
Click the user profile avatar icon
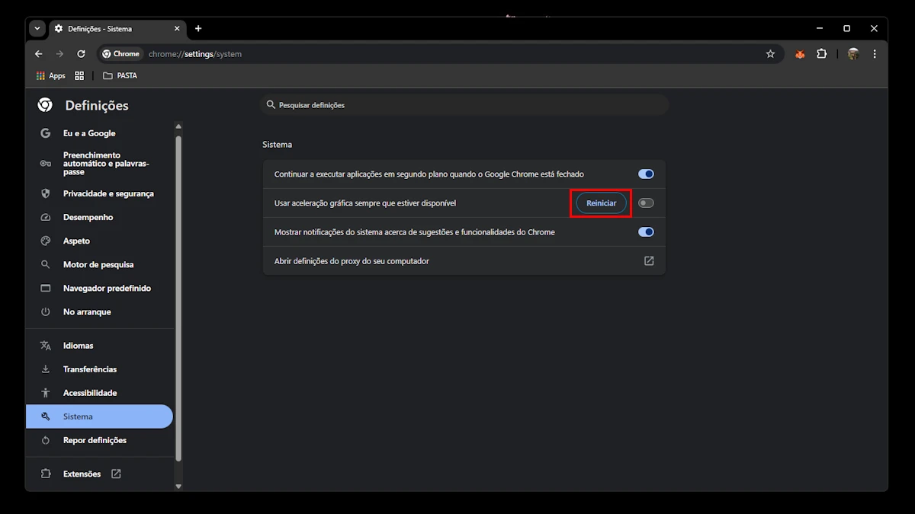pyautogui.click(x=853, y=54)
